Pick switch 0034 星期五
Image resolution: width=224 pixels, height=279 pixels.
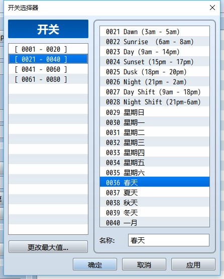click(x=155, y=162)
